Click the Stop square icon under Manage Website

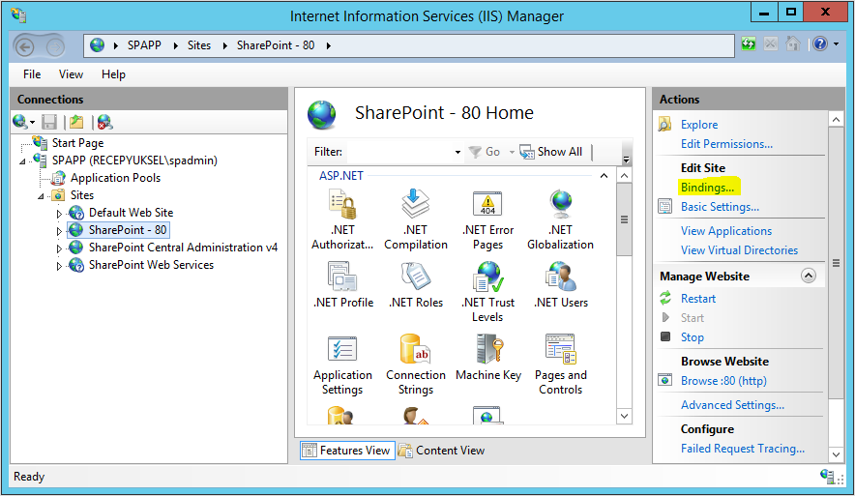click(x=665, y=336)
